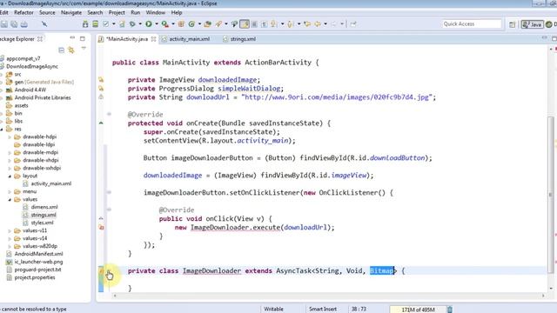Screen dimensions: 557x313
Task: Toggle Mark Occurrences in the toolbar
Action: click(x=245, y=23)
